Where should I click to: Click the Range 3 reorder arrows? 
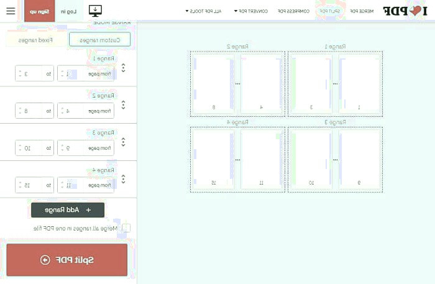(x=123, y=142)
